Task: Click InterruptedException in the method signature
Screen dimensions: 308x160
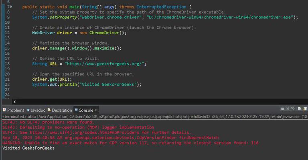Action: [x=162, y=7]
